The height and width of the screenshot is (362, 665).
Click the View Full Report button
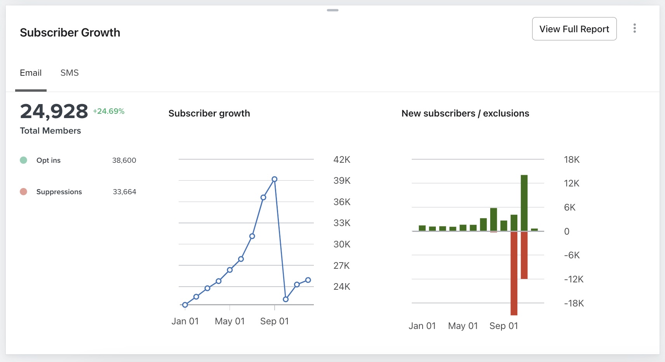[574, 28]
